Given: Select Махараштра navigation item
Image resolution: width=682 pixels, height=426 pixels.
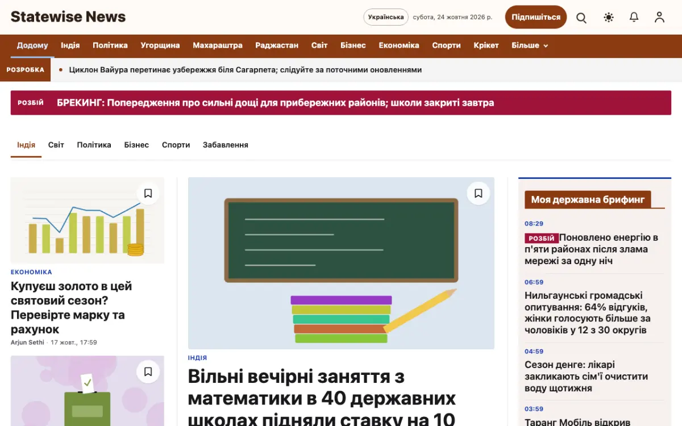Looking at the screenshot, I should tap(218, 45).
